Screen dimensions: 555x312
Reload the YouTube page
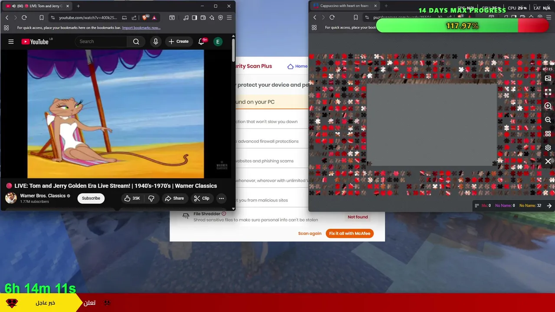point(24,18)
